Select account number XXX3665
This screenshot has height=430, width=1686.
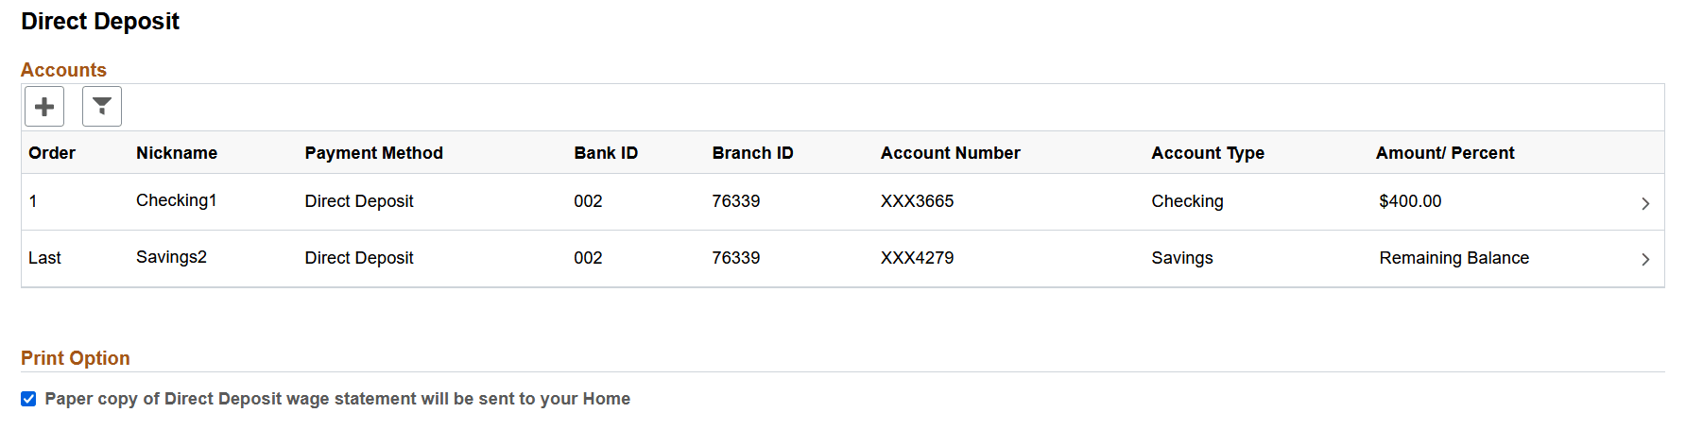click(918, 201)
